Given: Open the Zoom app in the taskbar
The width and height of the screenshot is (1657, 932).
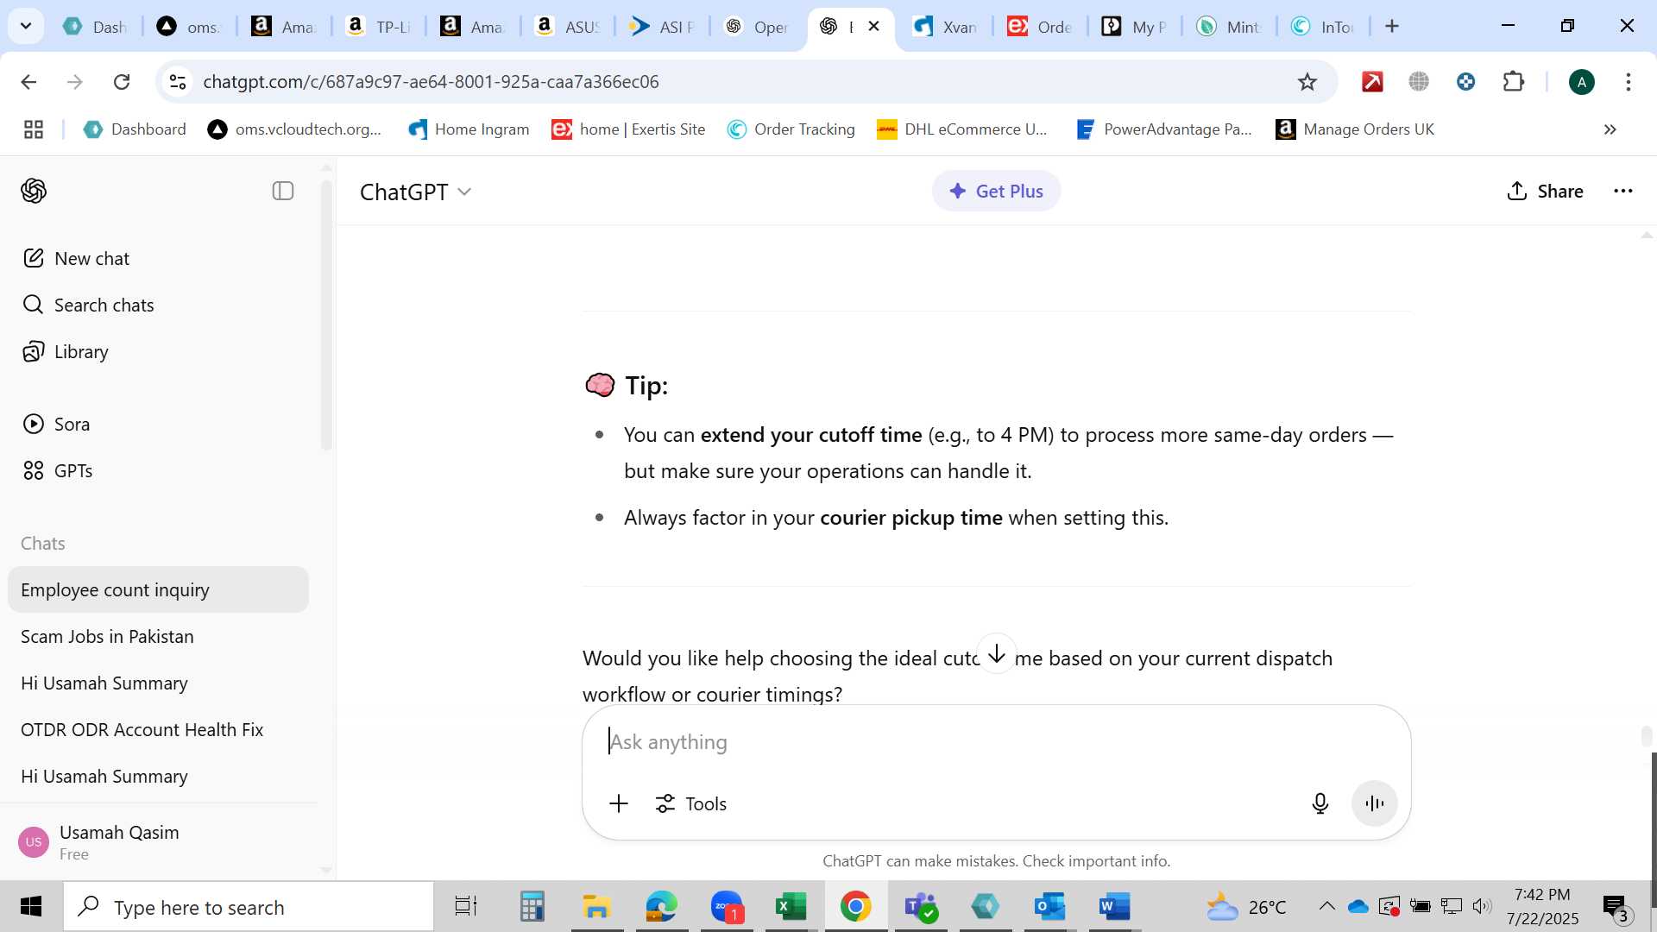Looking at the screenshot, I should coord(727,907).
